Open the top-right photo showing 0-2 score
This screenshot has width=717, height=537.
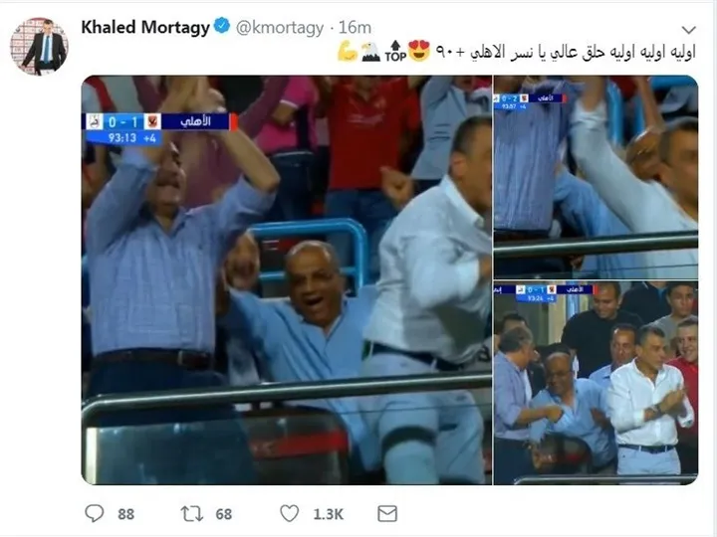point(596,177)
